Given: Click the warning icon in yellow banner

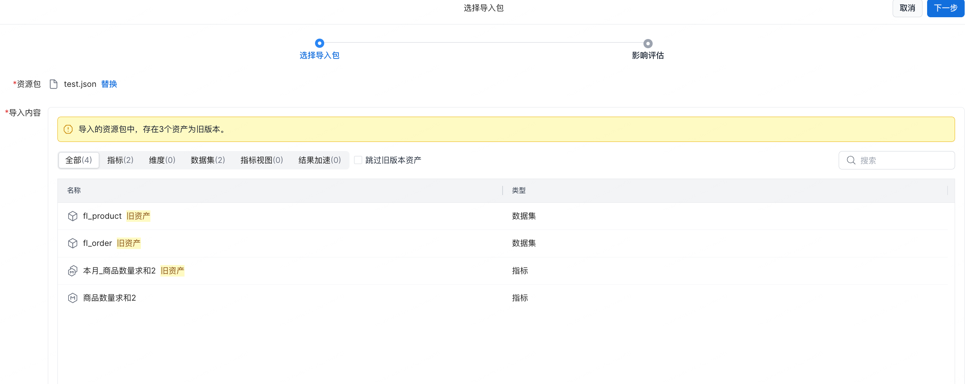Looking at the screenshot, I should pos(68,129).
